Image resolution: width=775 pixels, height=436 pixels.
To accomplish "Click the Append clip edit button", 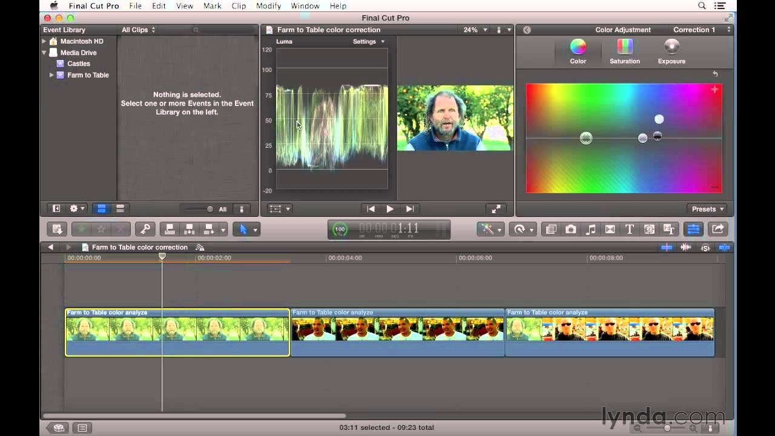I will [x=209, y=230].
